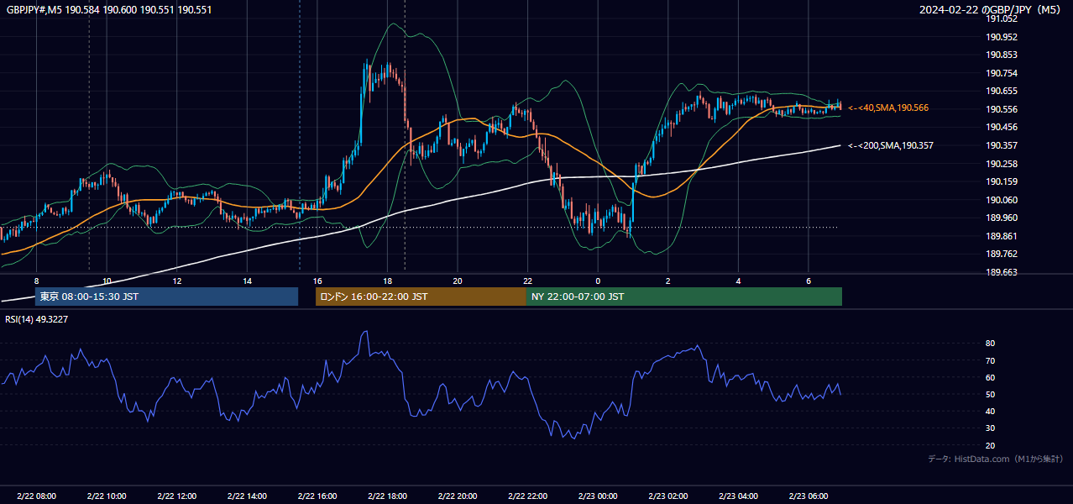Viewport: 1073px width, 504px height.
Task: Click the 191.052 price axis label
Action: tap(1002, 18)
